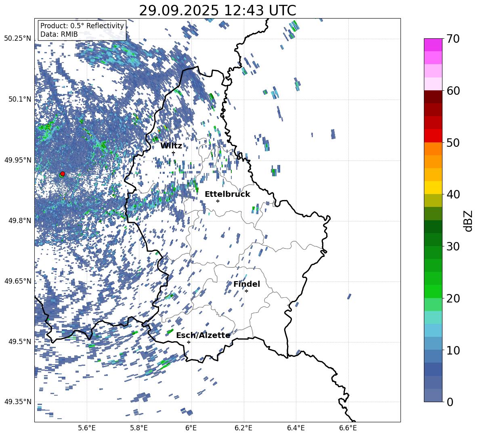Click the dark green 30 dBZ colorbar segment
478x436 pixels.
(433, 240)
